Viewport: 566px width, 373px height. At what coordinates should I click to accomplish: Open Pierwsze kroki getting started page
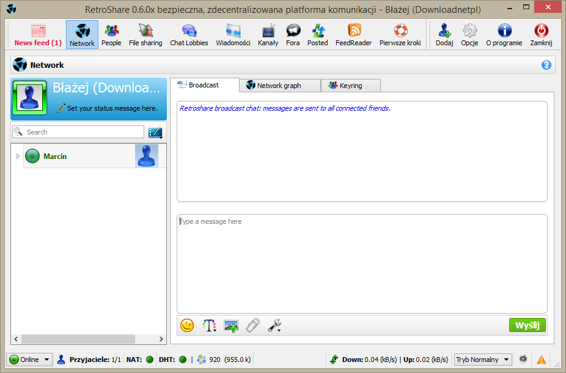400,35
